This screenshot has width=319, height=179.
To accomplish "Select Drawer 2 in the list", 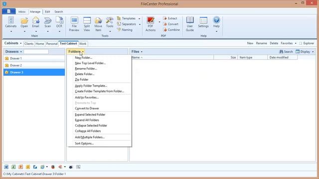I will [x=34, y=65].
